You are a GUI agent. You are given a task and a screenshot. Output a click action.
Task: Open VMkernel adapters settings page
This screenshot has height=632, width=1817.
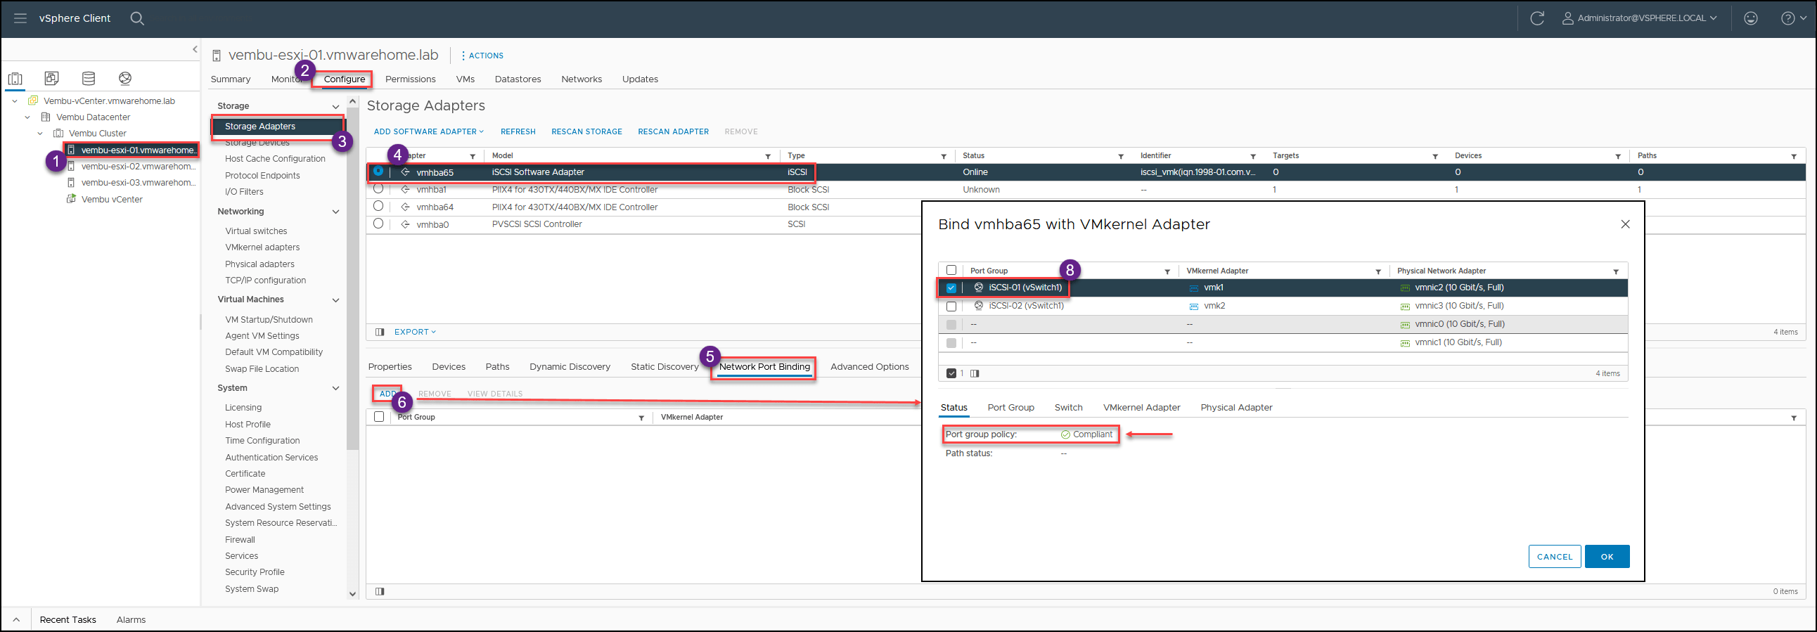(x=262, y=247)
